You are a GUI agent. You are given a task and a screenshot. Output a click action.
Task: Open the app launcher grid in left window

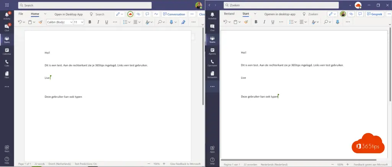click(7, 5)
